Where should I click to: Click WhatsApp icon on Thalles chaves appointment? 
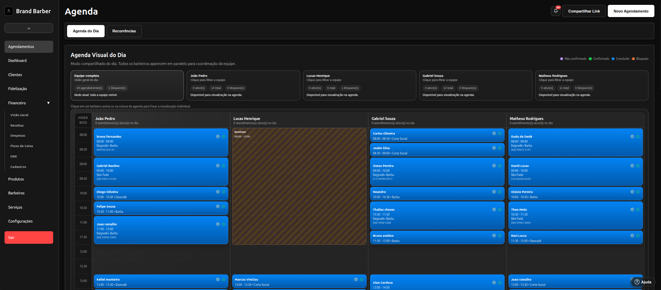tap(500, 210)
